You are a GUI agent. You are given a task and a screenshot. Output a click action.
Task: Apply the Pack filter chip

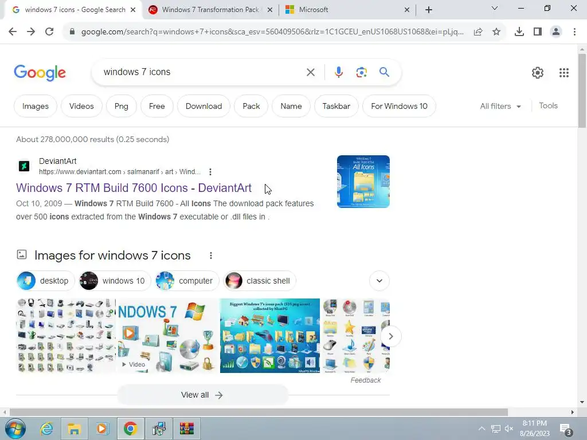point(251,106)
